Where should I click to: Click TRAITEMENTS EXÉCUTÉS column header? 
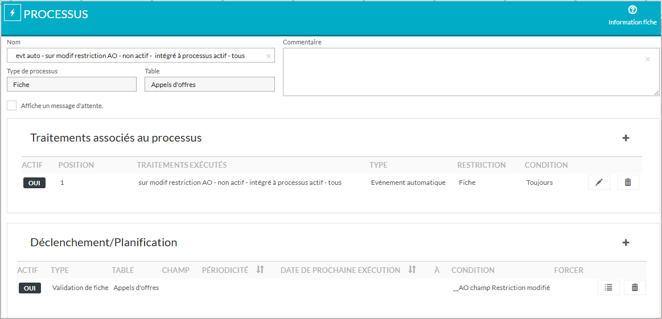tap(182, 164)
